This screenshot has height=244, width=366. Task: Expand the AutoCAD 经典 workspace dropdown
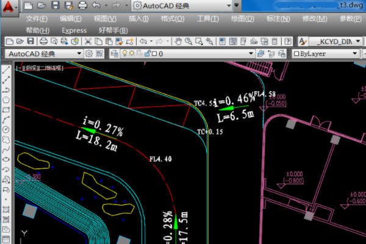(79, 54)
